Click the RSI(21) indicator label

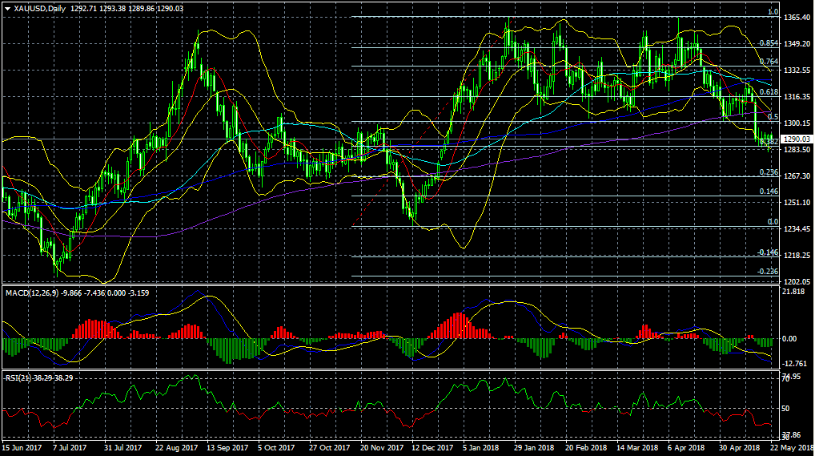tap(18, 378)
